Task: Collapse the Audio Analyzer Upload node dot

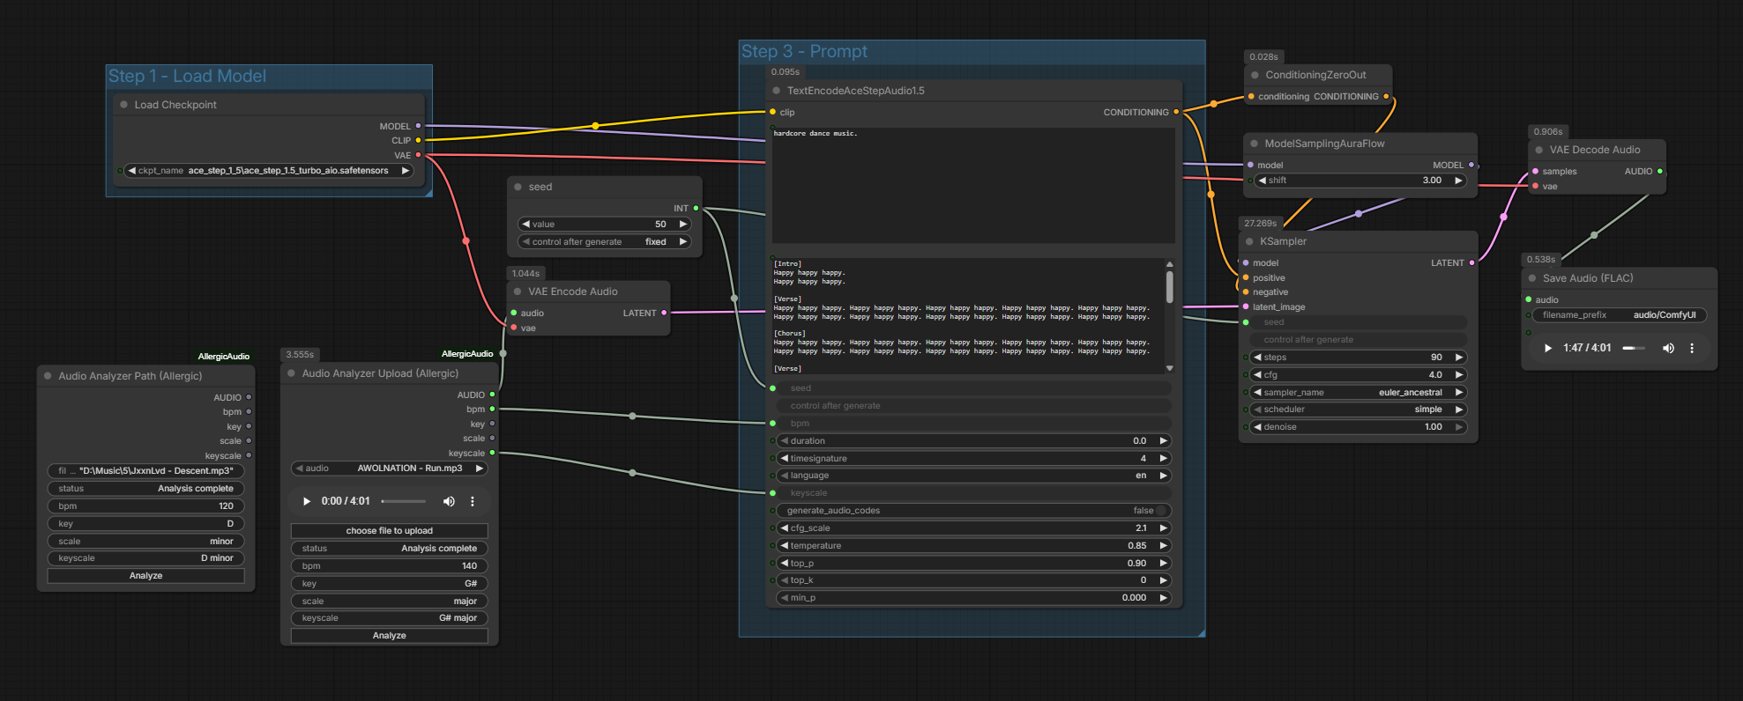Action: pos(291,373)
